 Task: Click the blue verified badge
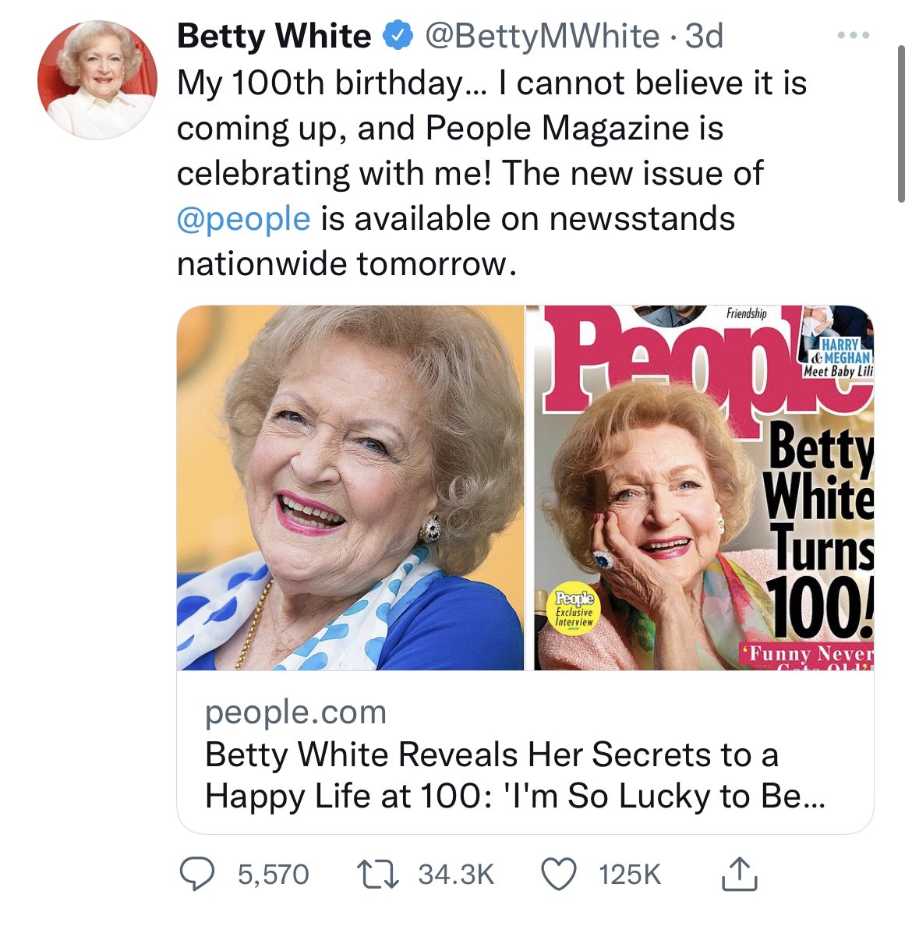click(398, 36)
